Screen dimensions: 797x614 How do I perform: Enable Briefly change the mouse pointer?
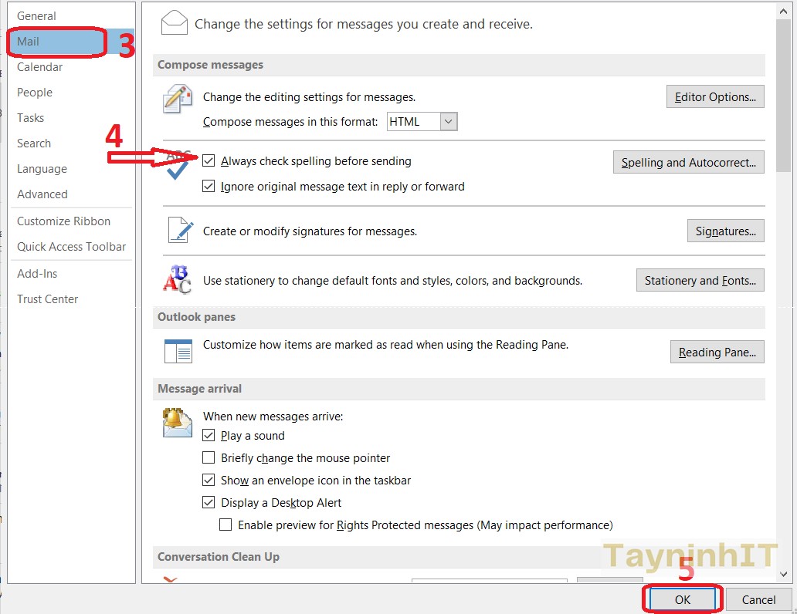coord(209,457)
